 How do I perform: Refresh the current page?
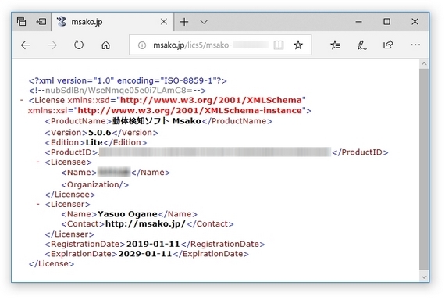tap(79, 45)
